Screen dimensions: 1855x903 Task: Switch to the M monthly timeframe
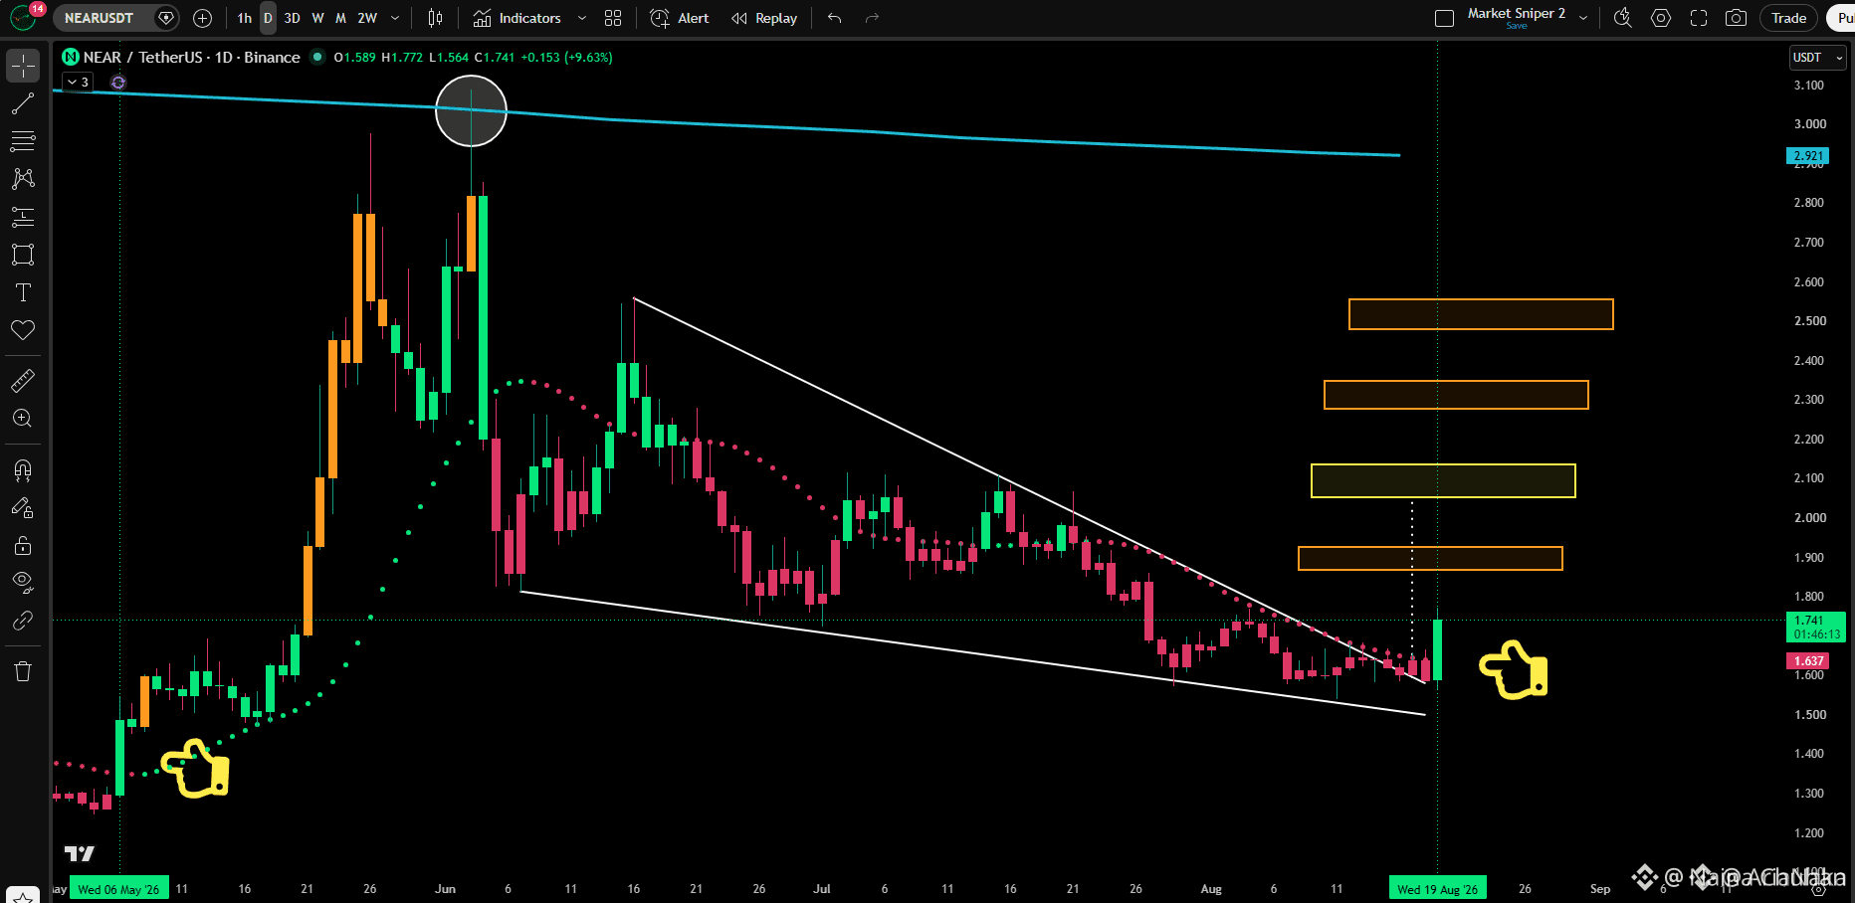[340, 18]
